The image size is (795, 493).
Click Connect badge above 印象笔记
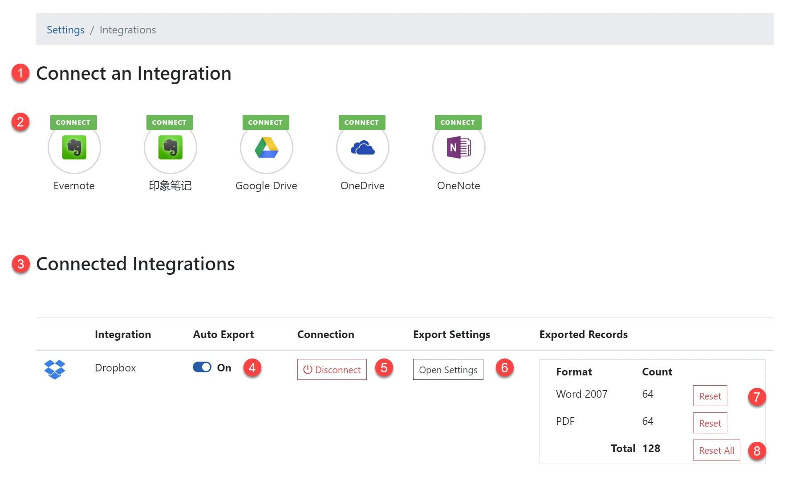[170, 122]
